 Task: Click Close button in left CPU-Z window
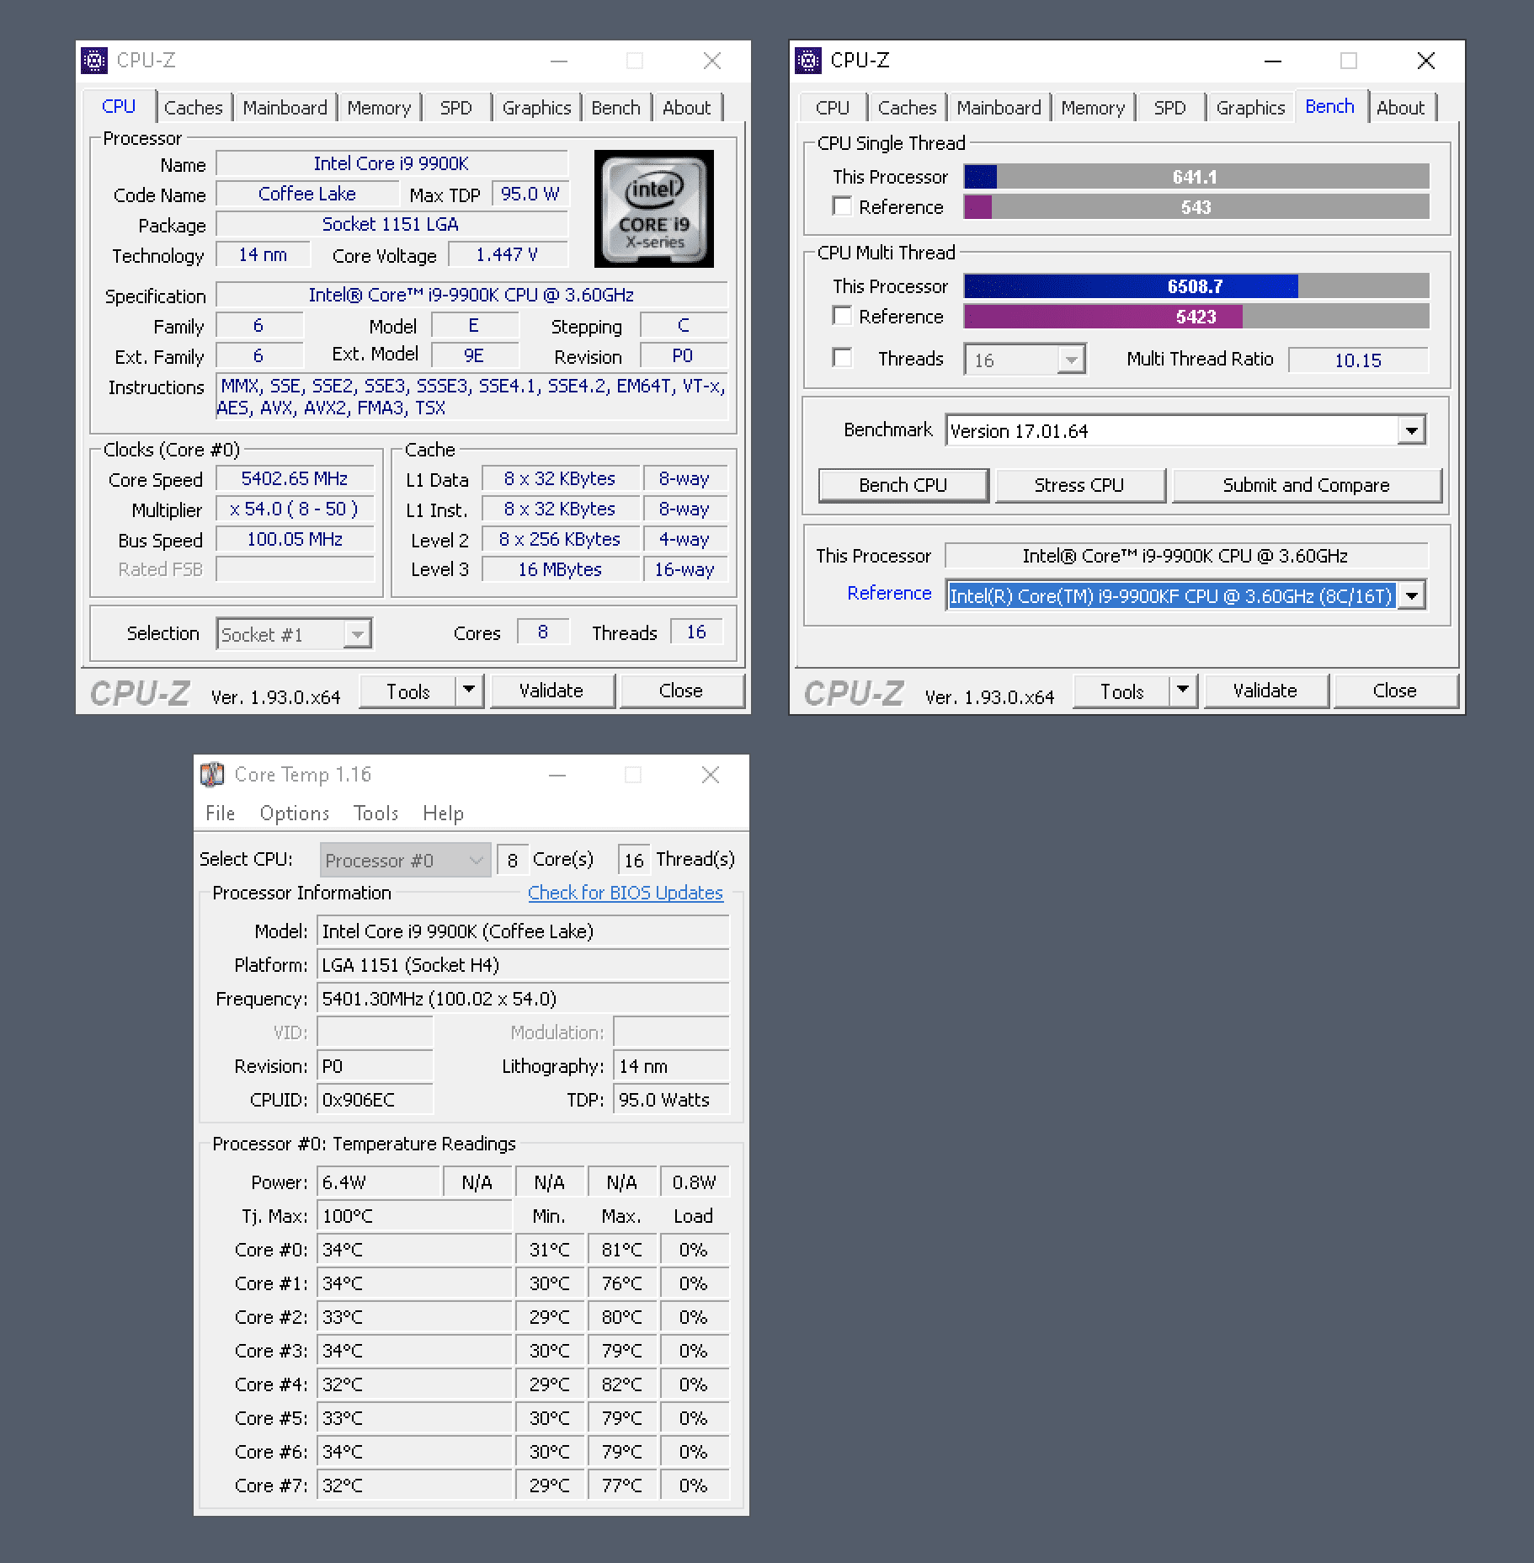681,691
